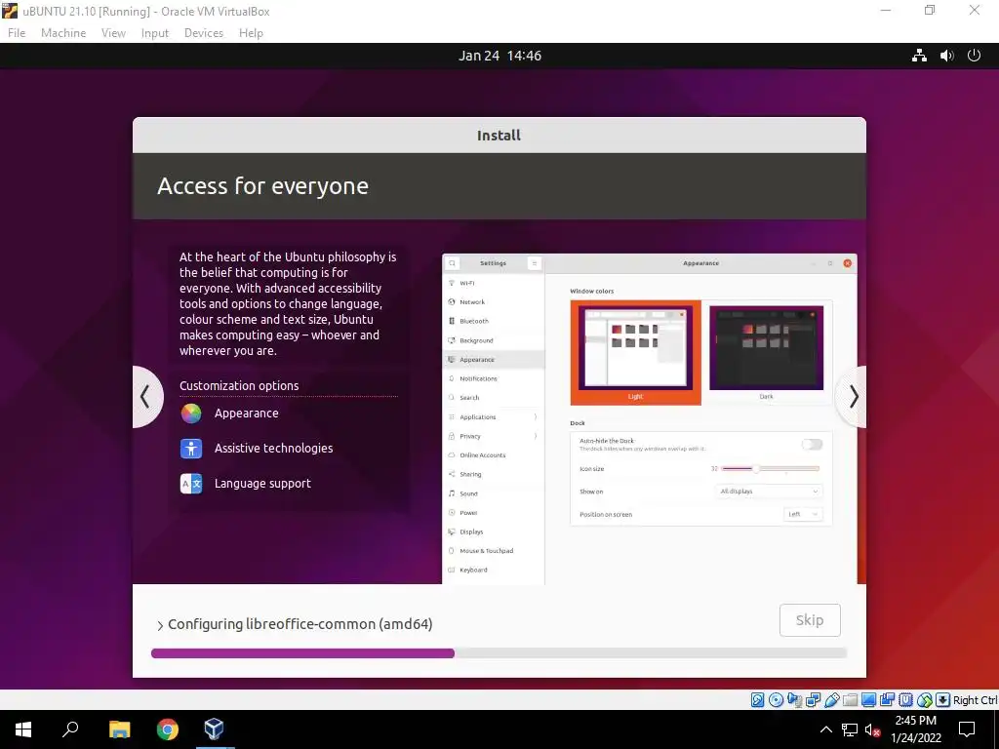Click the Access for everyone heading
The height and width of the screenshot is (749, 999).
[262, 186]
